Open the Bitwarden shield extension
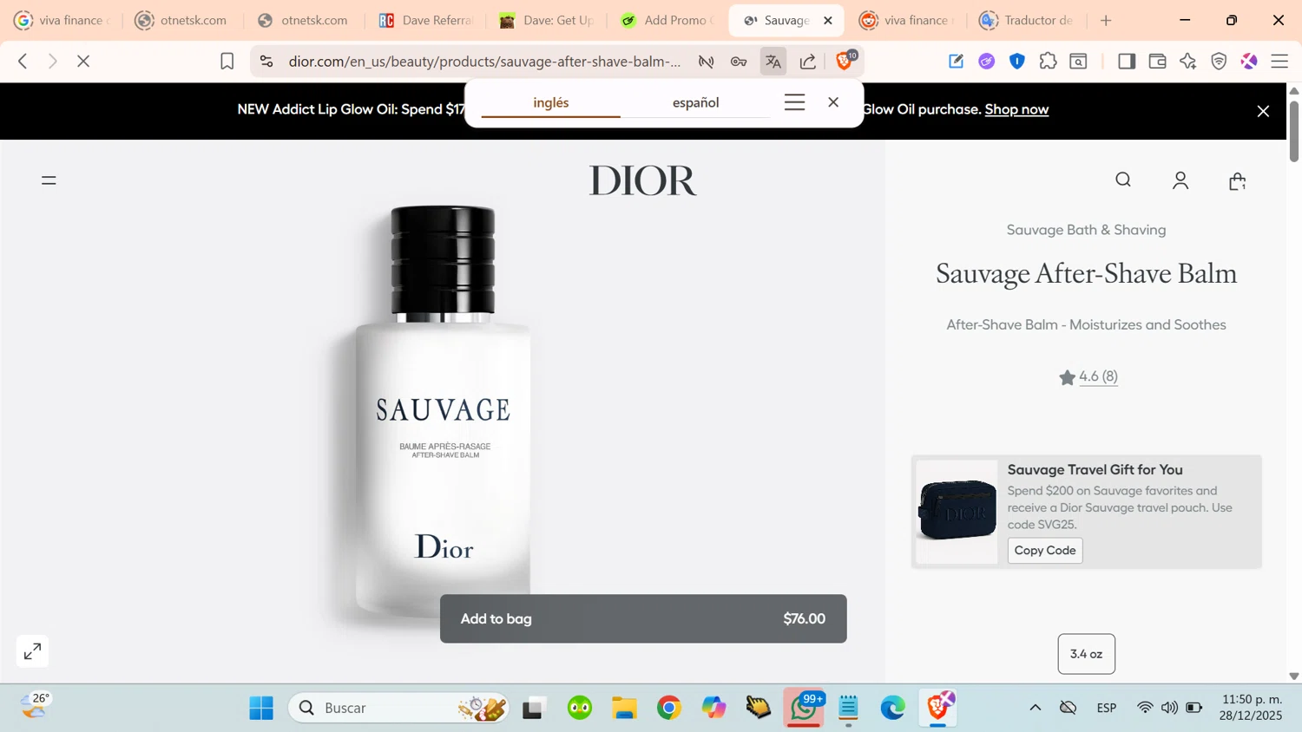1302x732 pixels. (1017, 62)
